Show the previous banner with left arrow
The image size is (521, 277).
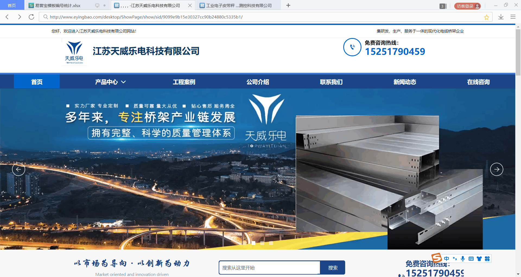tap(18, 169)
